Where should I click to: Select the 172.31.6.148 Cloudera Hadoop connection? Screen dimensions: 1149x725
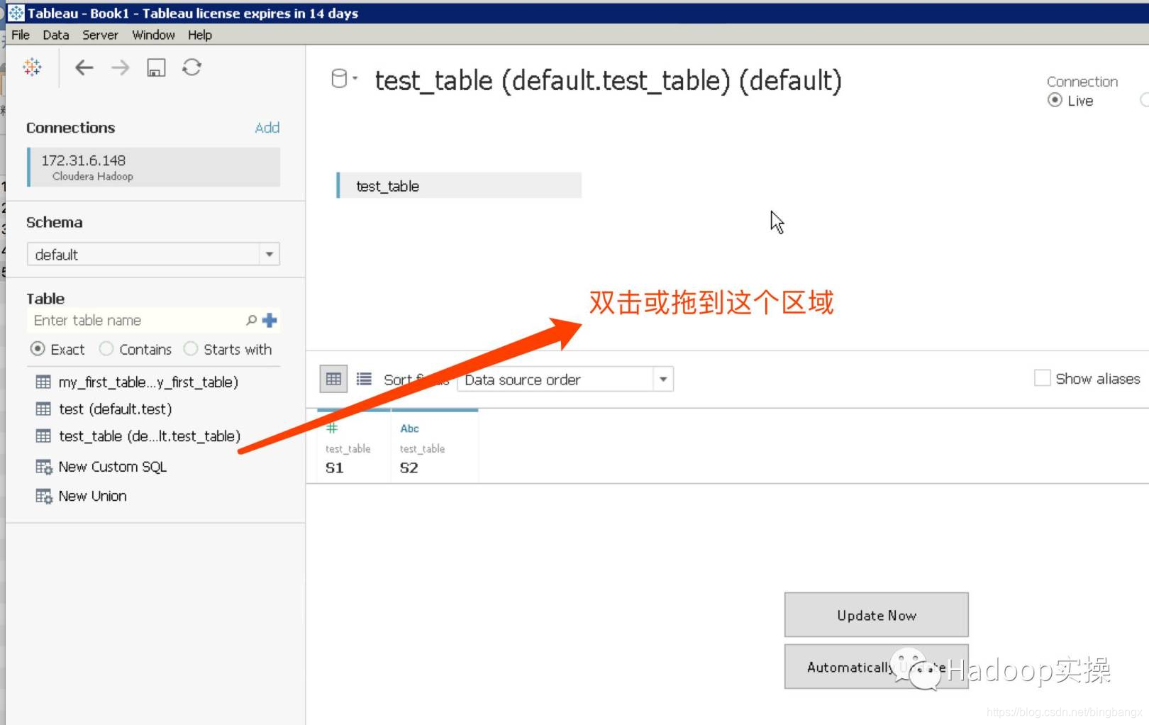click(x=153, y=167)
